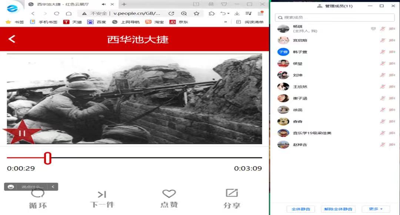The width and height of the screenshot is (400, 215).
Task: Click the 解除全体静音 button
Action: click(x=338, y=209)
